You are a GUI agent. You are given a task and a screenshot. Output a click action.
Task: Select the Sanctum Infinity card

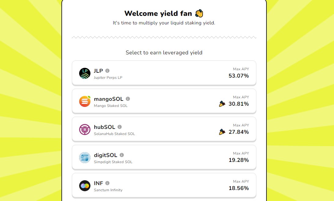(164, 185)
